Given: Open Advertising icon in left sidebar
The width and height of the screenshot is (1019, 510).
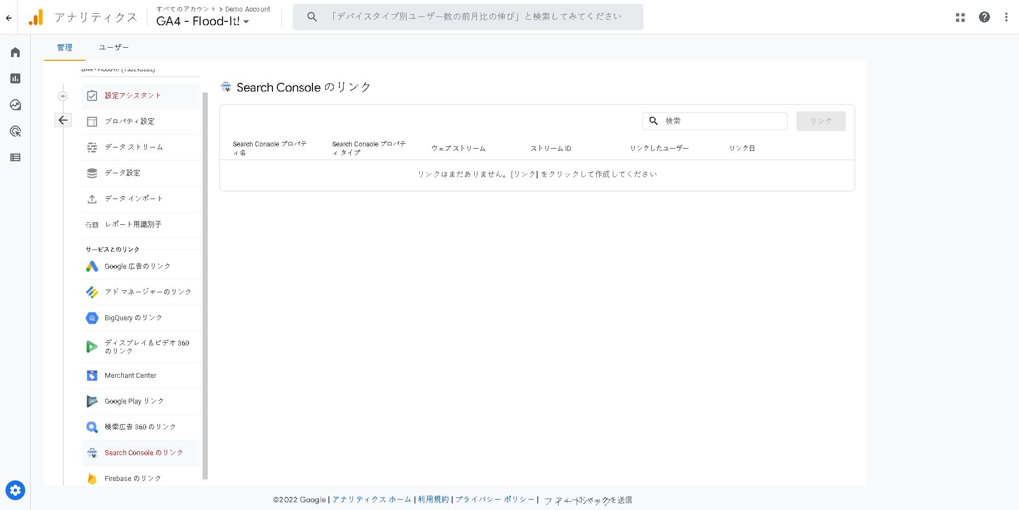Looking at the screenshot, I should [x=15, y=131].
